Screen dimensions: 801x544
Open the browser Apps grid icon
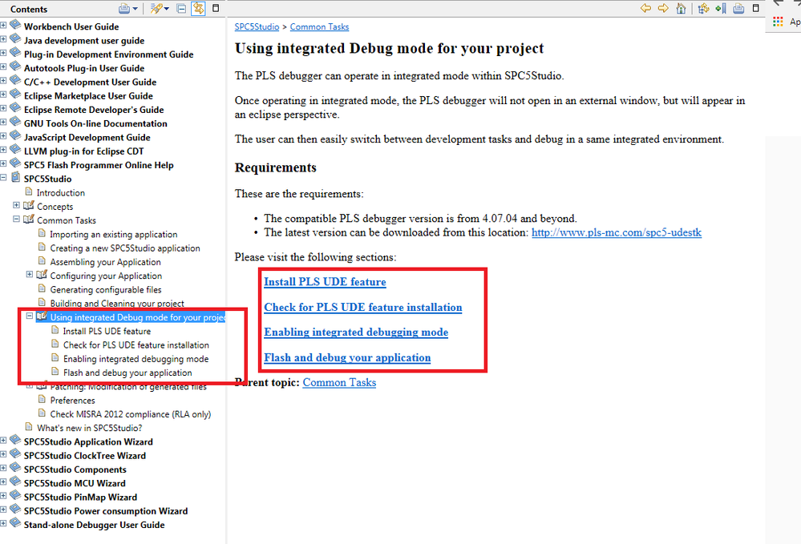tap(778, 22)
